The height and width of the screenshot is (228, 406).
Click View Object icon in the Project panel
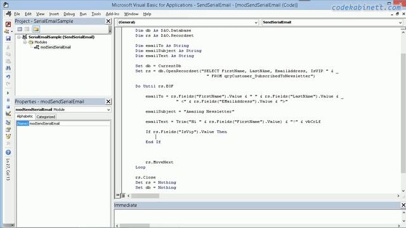point(27,29)
